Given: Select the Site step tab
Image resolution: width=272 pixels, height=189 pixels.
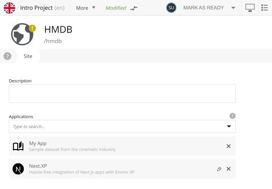Looking at the screenshot, I should pyautogui.click(x=28, y=56).
